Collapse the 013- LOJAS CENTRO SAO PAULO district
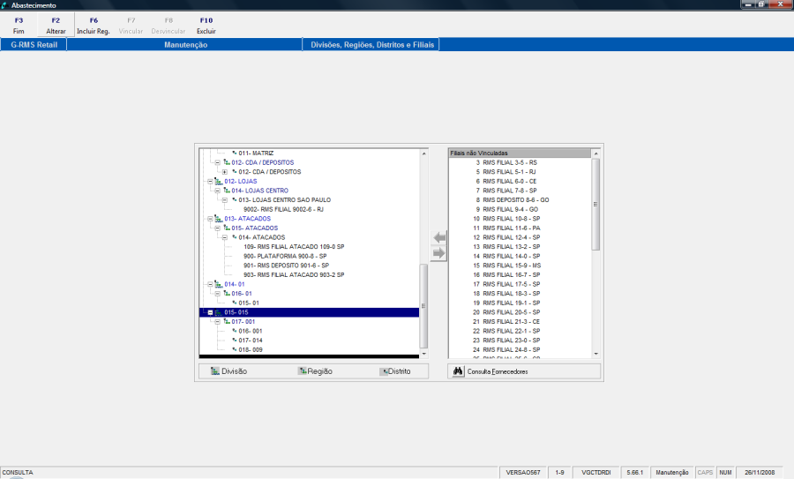Screen dimensions: 794x479 point(225,200)
